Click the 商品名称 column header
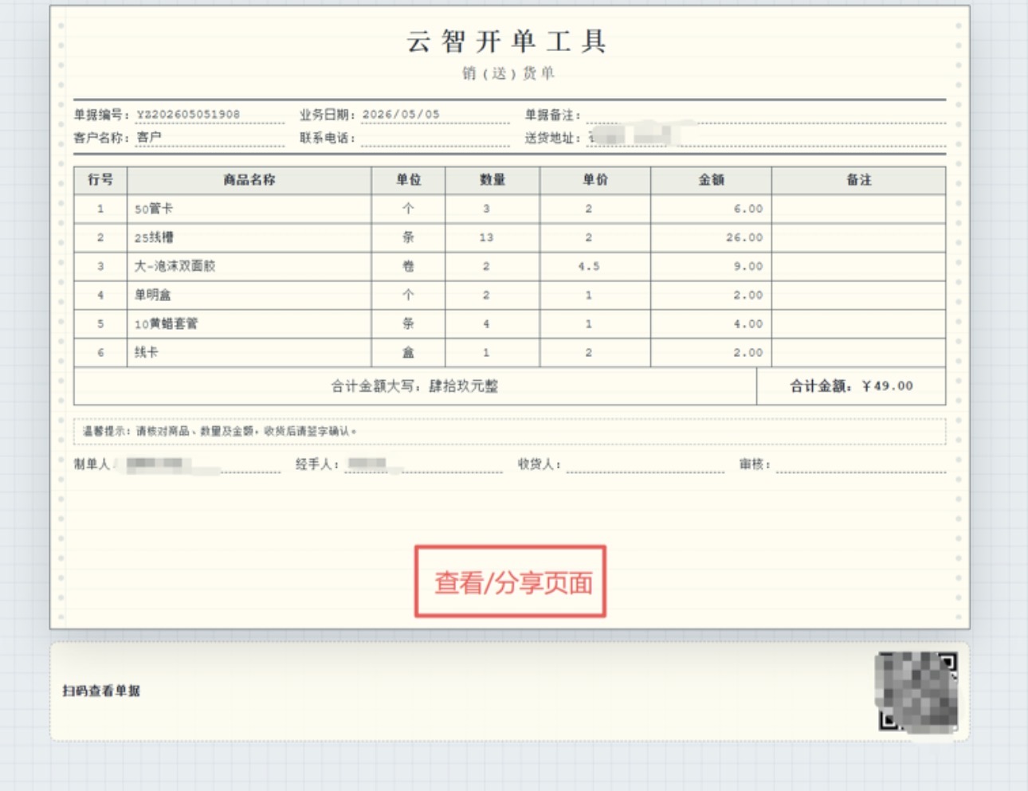 pyautogui.click(x=249, y=180)
